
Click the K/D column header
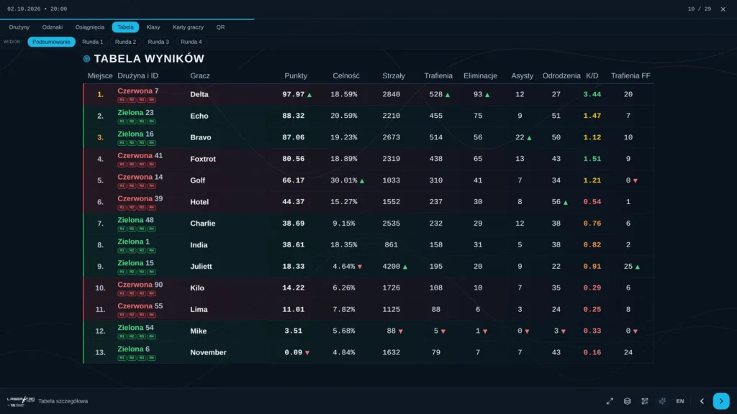click(592, 75)
